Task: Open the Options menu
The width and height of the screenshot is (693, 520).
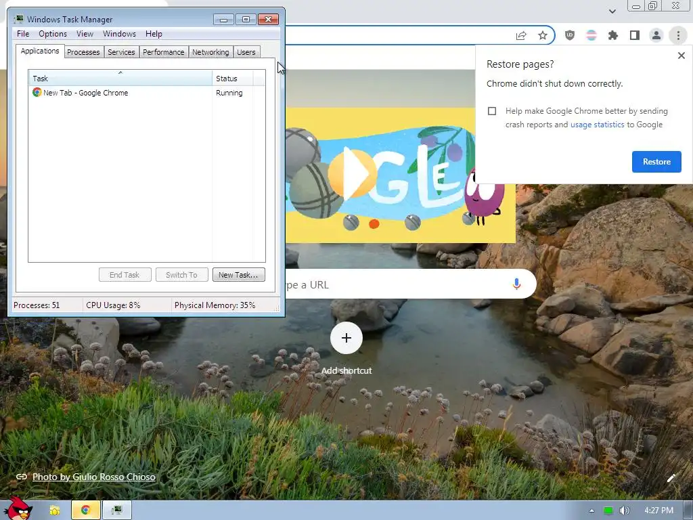Action: pyautogui.click(x=53, y=34)
